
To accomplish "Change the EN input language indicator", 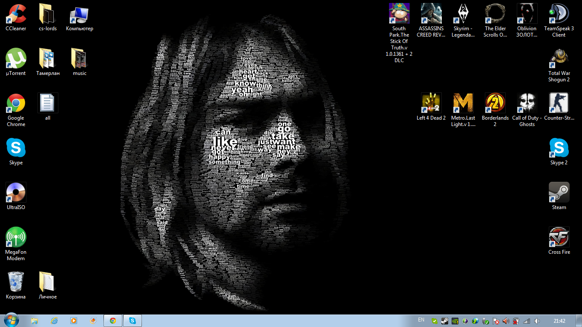I will click(421, 320).
